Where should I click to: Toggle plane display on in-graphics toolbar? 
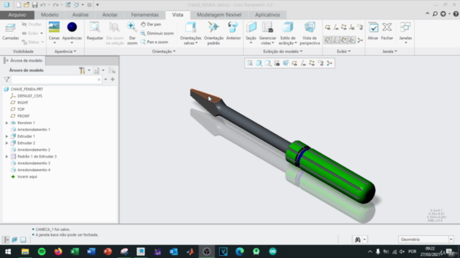pos(294,63)
